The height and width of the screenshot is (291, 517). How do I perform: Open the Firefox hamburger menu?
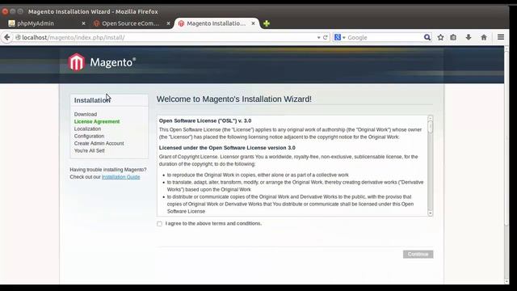pyautogui.click(x=501, y=37)
